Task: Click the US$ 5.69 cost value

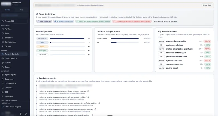Action: [147, 38]
